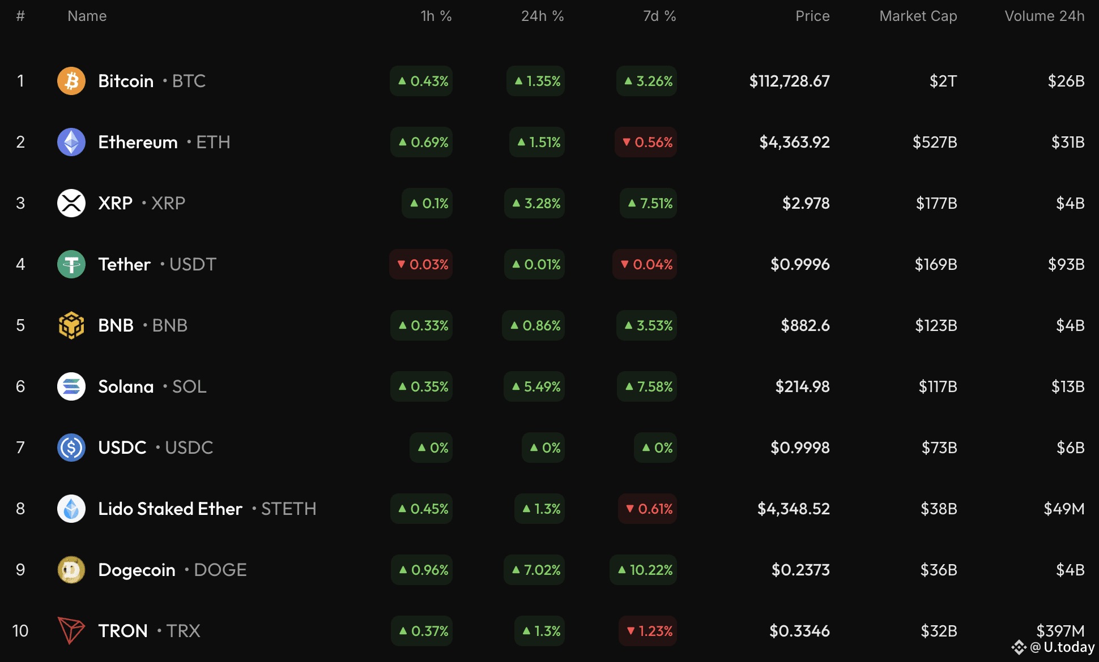
Task: Click Solana price $214.98
Action: point(802,386)
